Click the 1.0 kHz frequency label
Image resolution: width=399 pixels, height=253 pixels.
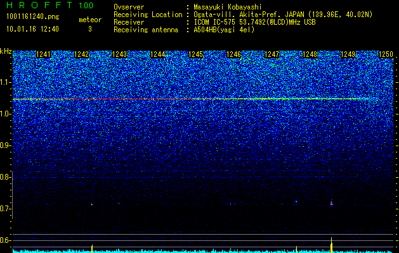(5, 114)
